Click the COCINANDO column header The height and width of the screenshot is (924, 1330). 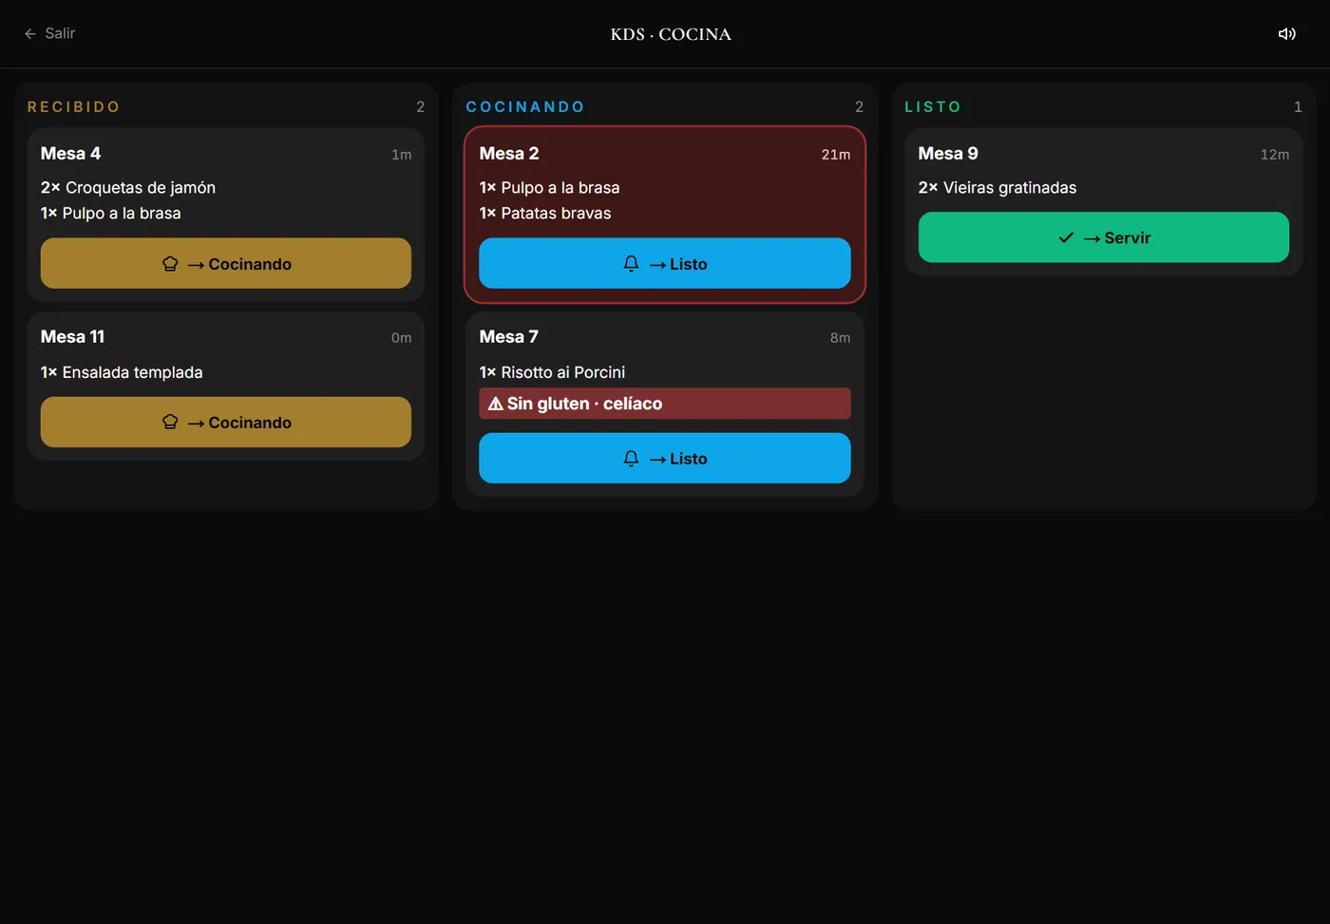coord(525,106)
